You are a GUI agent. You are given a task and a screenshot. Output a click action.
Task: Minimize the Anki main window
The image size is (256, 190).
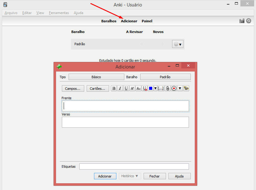228,4
